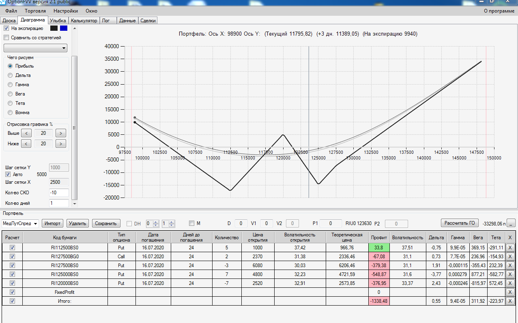This screenshot has height=323, width=518.
Task: Switch to the Данные tab
Action: click(x=127, y=21)
